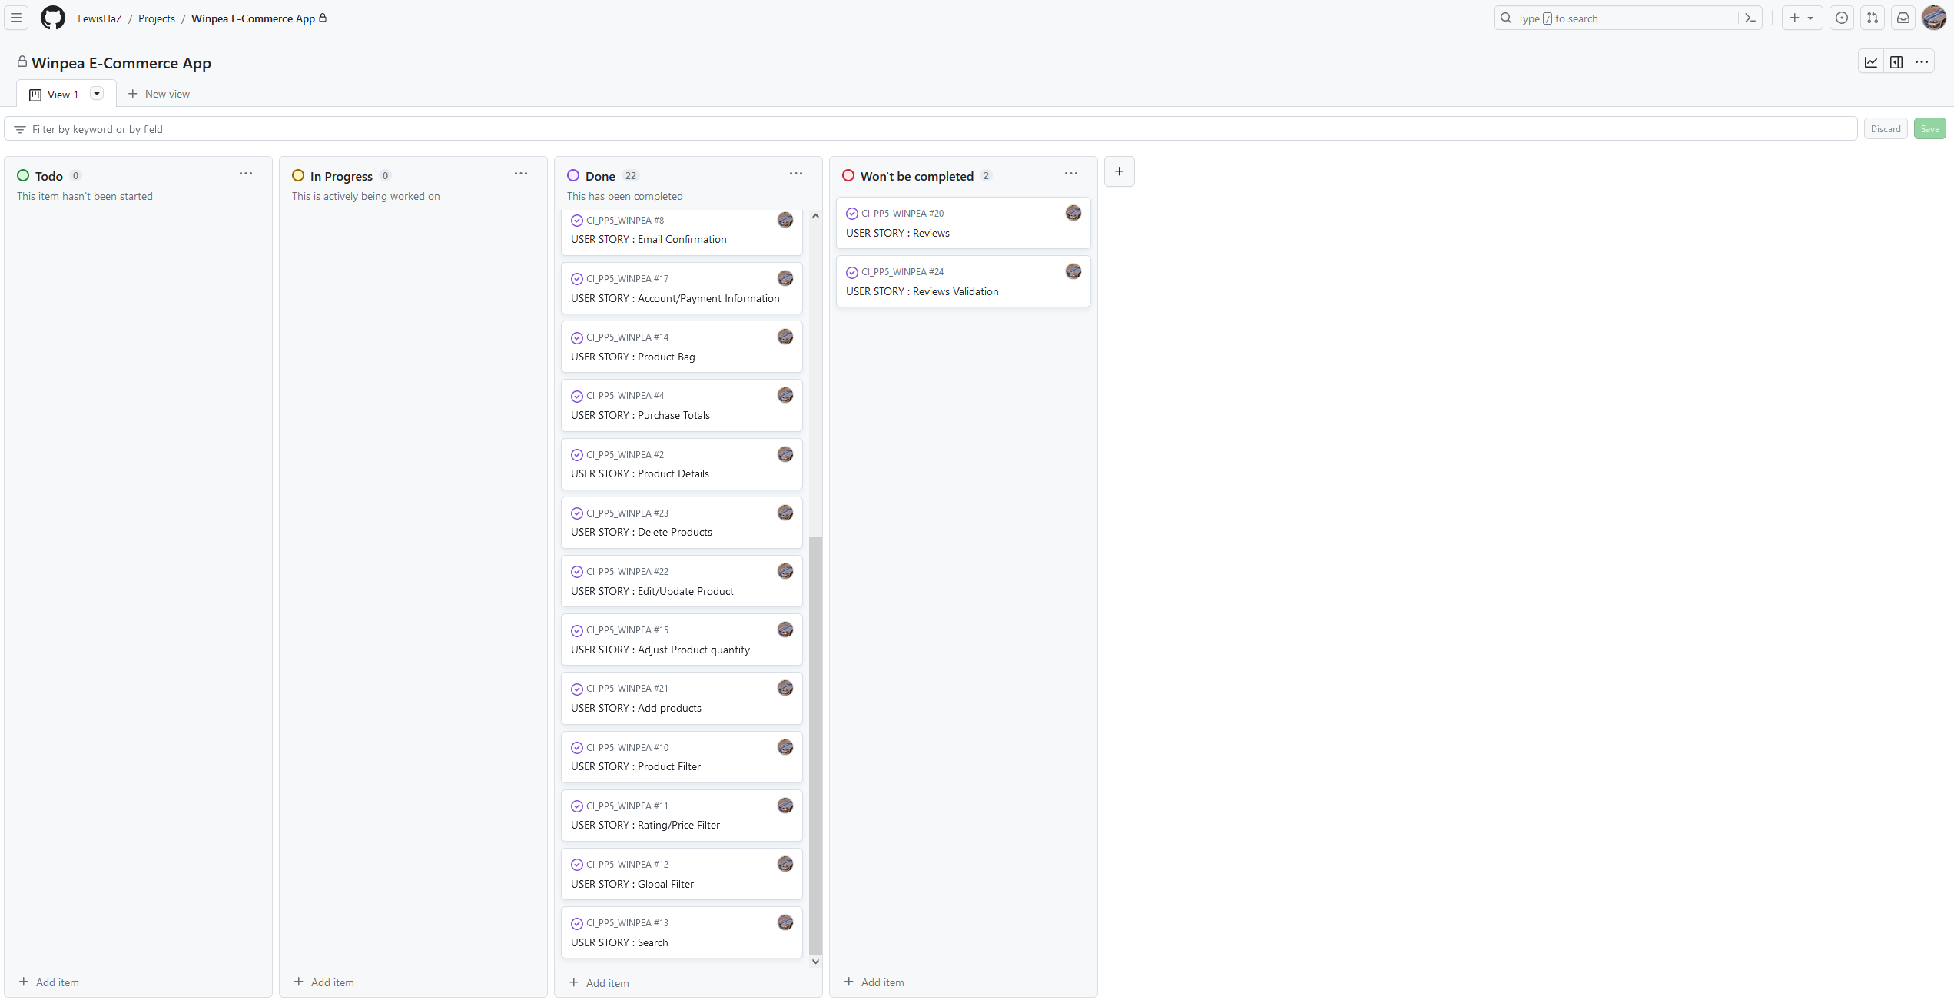This screenshot has height=1000, width=1954.
Task: Go to GitHub home via Octocat logo
Action: (x=53, y=18)
